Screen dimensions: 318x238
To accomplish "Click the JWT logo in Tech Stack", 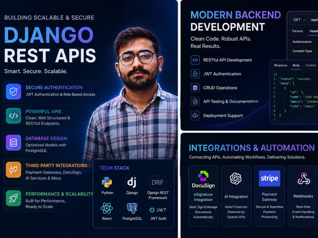I will click(x=158, y=210).
